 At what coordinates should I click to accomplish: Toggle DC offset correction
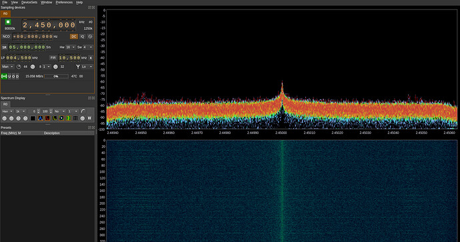point(73,37)
